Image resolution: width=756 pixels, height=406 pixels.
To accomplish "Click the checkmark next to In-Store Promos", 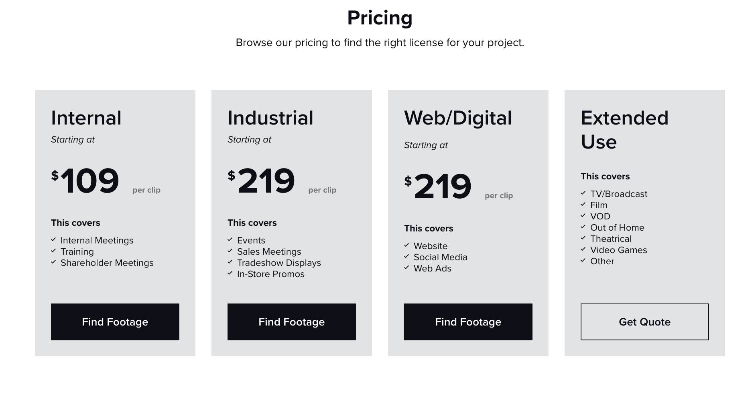I will tap(230, 273).
